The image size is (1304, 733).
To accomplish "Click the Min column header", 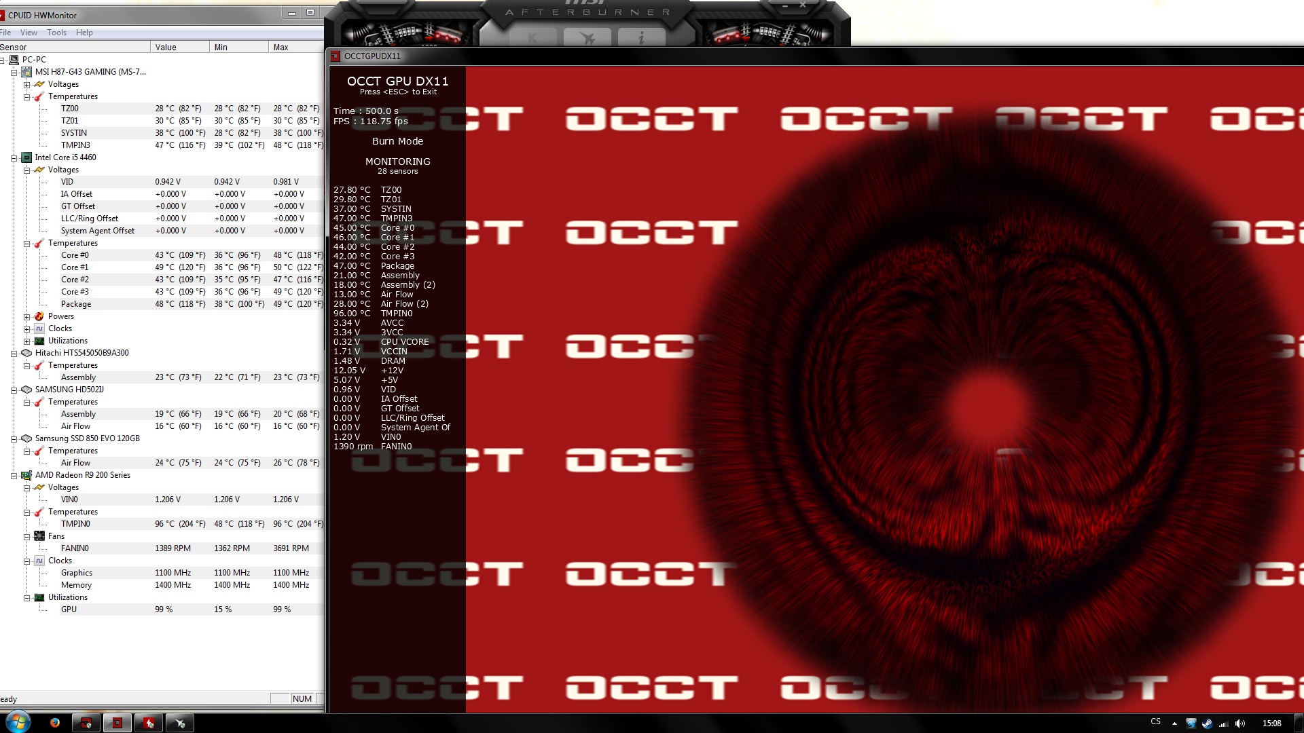I will coord(239,48).
